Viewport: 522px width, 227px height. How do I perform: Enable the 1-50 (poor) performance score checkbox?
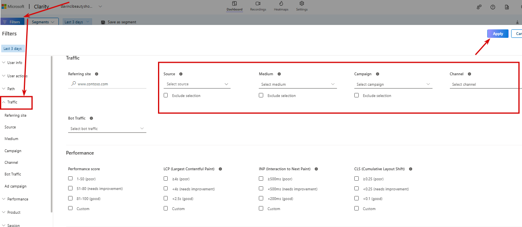pyautogui.click(x=71, y=178)
